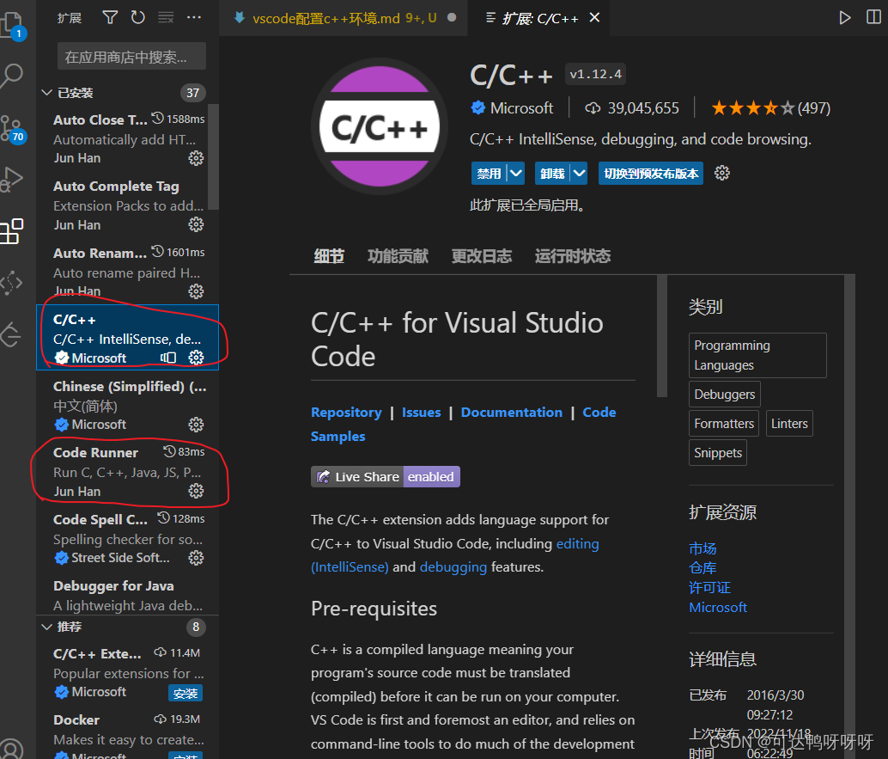Open gear settings for Auto Rename Tag
Image resolution: width=888 pixels, height=759 pixels.
[196, 291]
